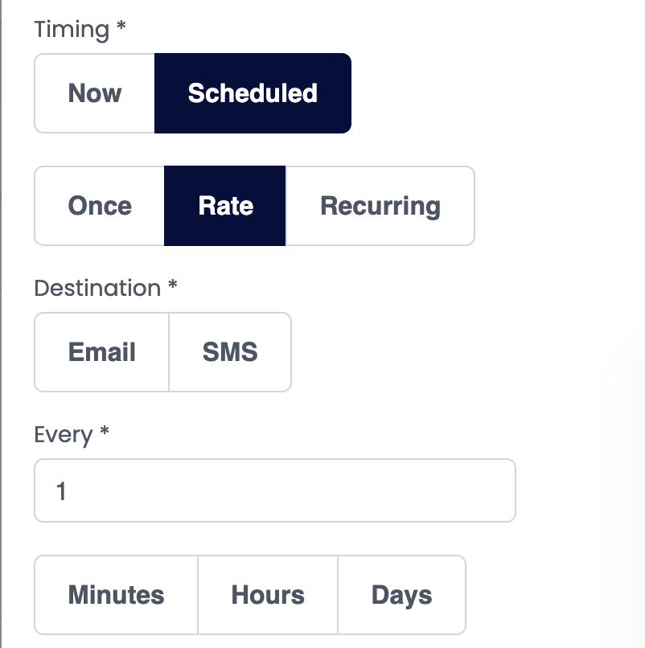Pick the Email delivery button

(x=102, y=352)
